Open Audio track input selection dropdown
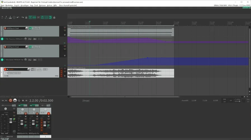 [14, 73]
